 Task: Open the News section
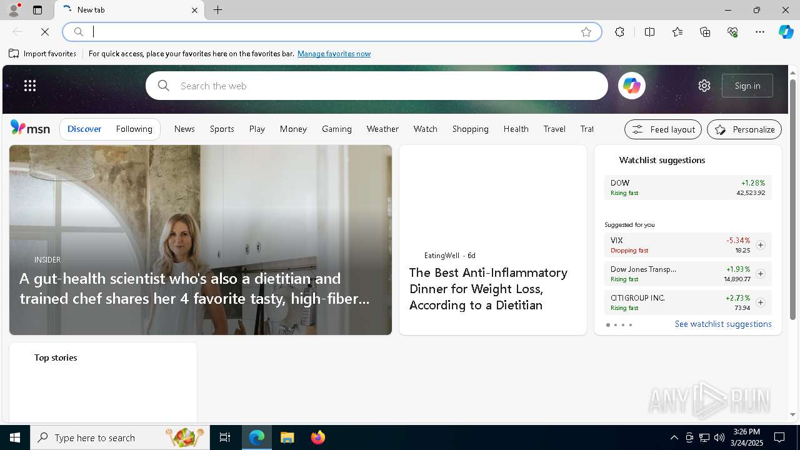coord(184,129)
